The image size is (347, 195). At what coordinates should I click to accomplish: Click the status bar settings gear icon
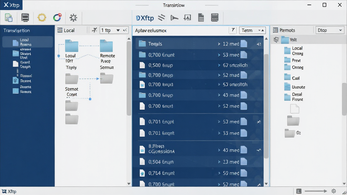coord(334,191)
